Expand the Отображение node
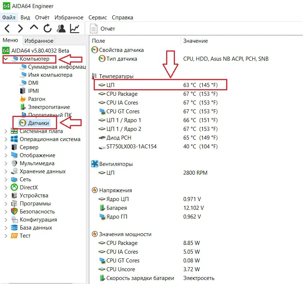 click(x=6, y=155)
